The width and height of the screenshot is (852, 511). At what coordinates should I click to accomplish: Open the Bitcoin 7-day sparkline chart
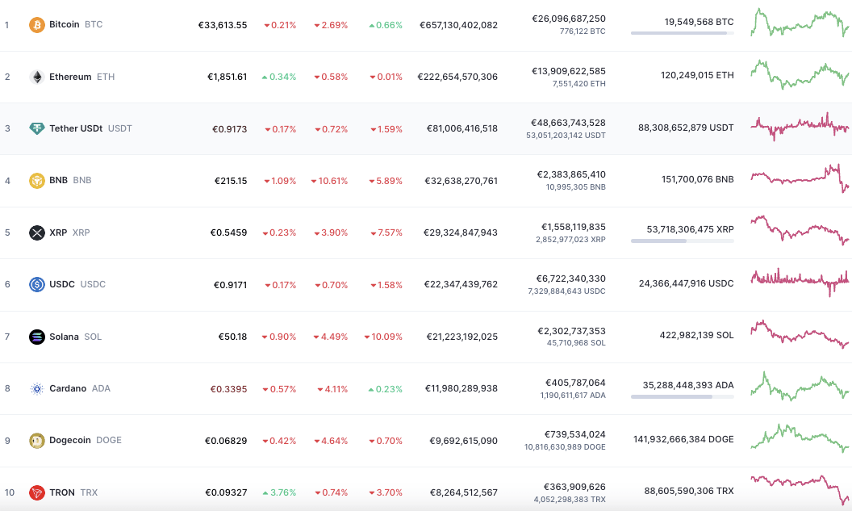(x=800, y=23)
